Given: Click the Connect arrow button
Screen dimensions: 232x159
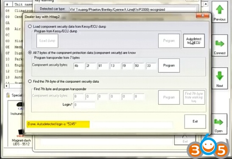Looking at the screenshot, I should (220, 45).
